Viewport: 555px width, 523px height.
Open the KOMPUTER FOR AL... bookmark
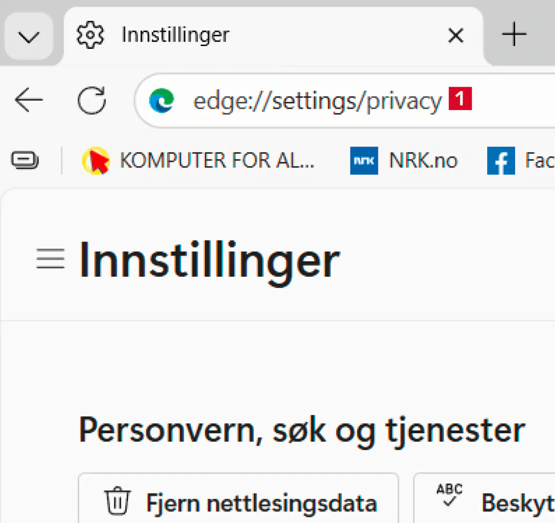pyautogui.click(x=198, y=160)
